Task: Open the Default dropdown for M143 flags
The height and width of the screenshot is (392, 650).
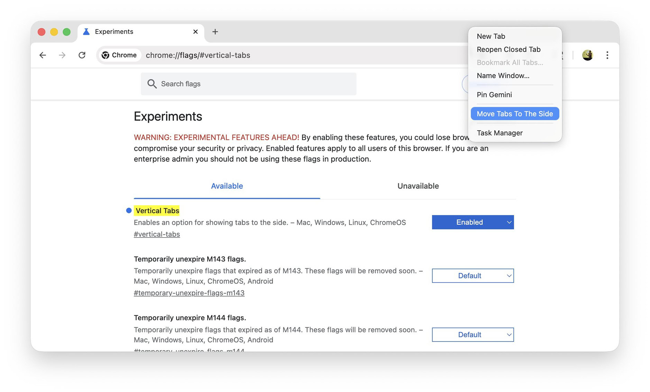Action: 473,276
